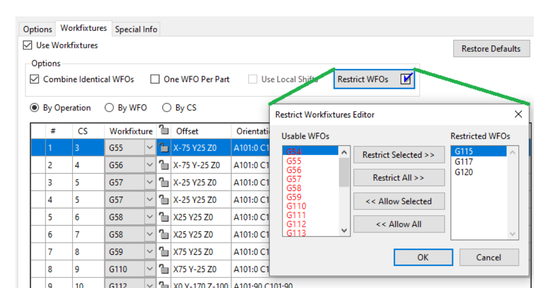Click the Usable WFOs scrollbar thumb
The image size is (540, 288).
pos(344,172)
